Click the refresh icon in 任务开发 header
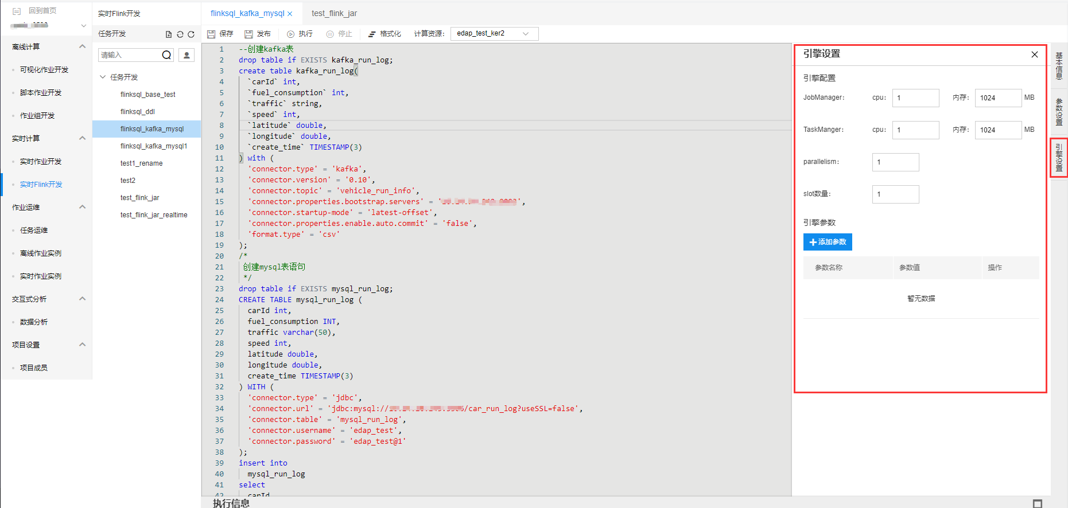Screen dimensions: 1068x508 (x=191, y=34)
